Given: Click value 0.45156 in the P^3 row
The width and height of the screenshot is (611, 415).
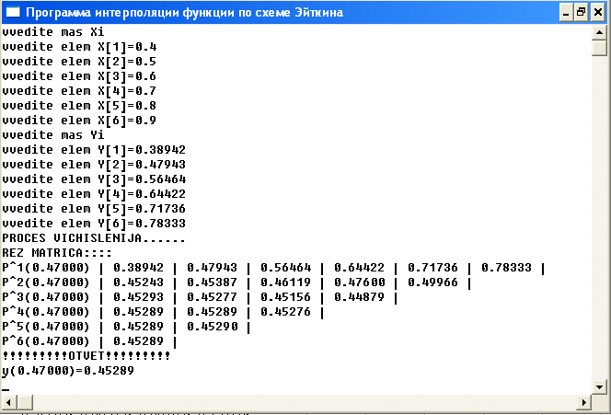Looking at the screenshot, I should (285, 297).
